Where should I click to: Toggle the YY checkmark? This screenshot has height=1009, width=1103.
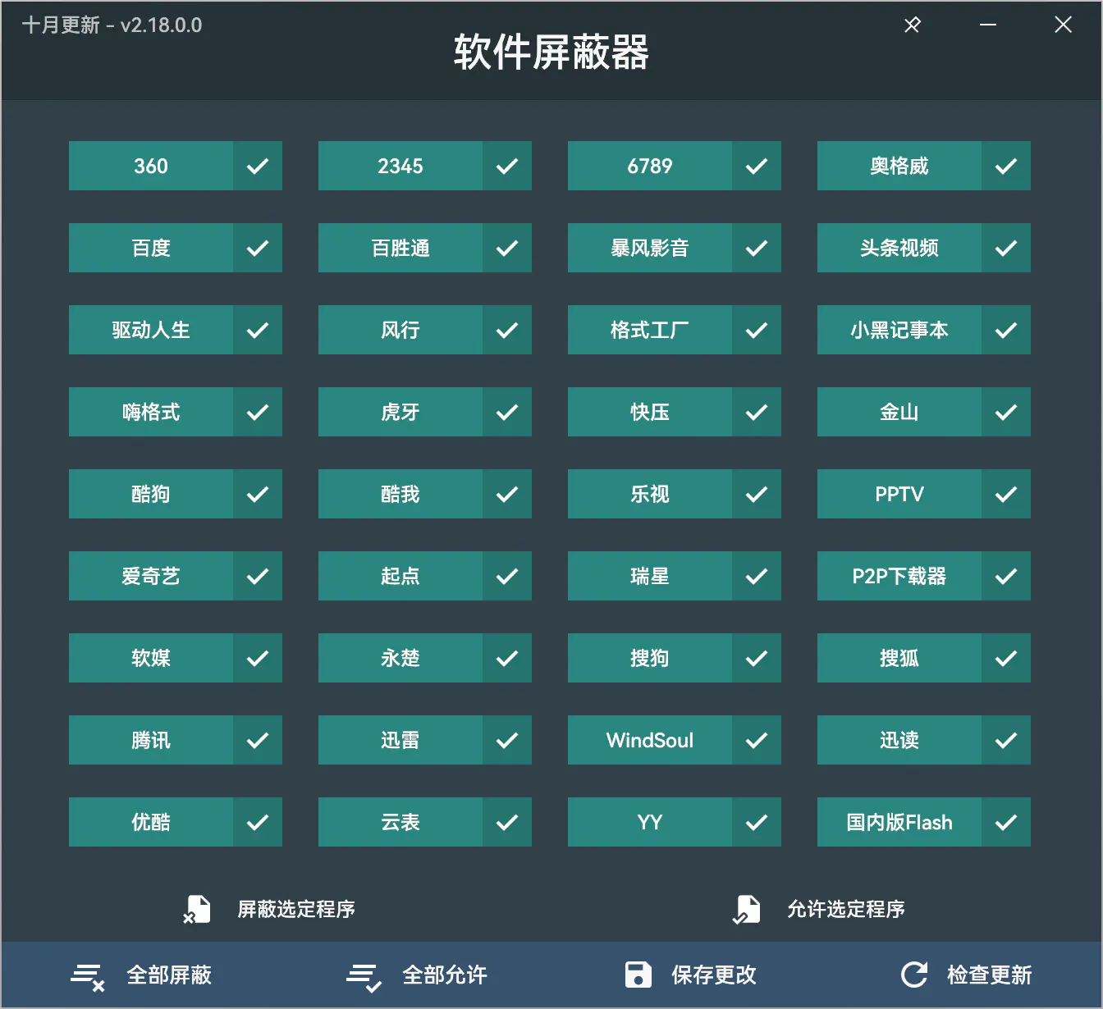point(757,822)
